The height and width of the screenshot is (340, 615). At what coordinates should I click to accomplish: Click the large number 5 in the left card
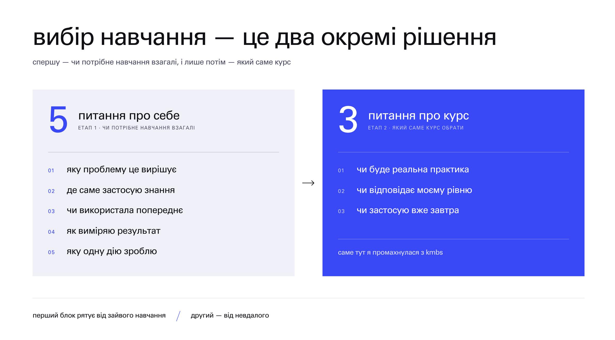tap(59, 119)
